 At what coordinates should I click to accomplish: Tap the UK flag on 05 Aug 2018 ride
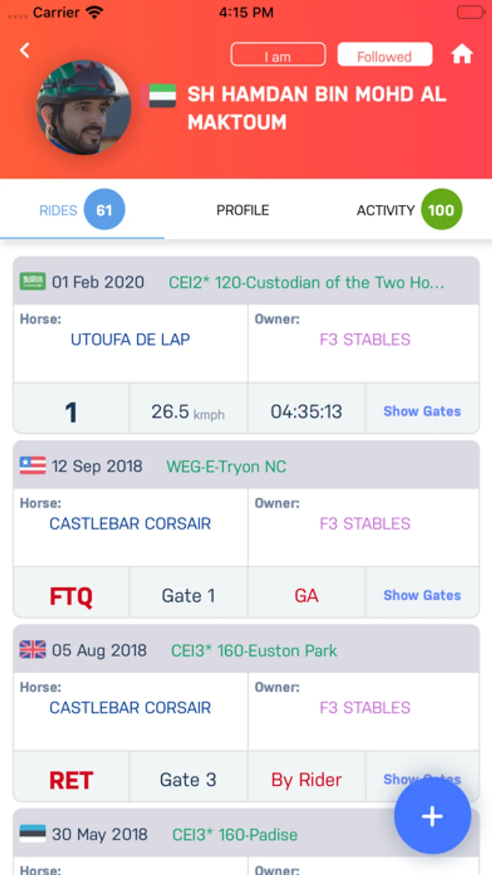click(x=33, y=650)
